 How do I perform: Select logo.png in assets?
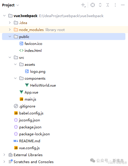pos(38,72)
